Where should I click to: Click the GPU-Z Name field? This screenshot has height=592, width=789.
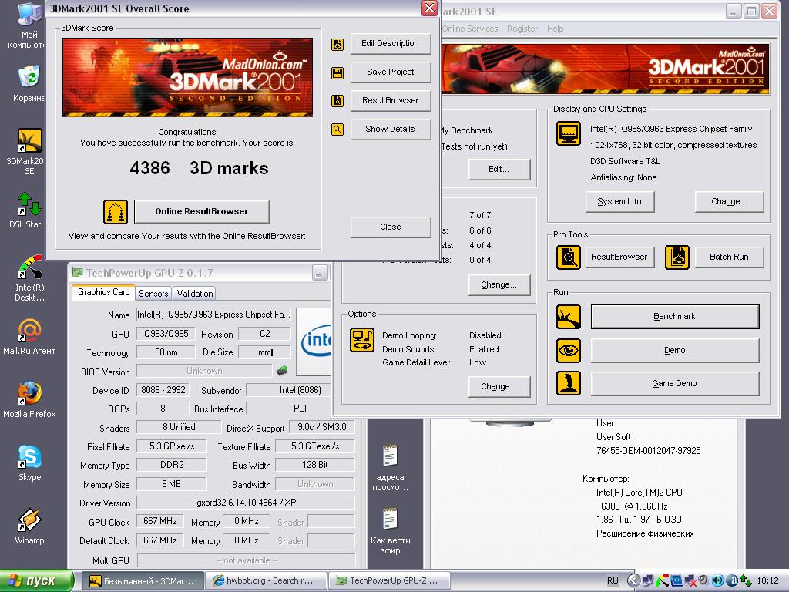[214, 314]
